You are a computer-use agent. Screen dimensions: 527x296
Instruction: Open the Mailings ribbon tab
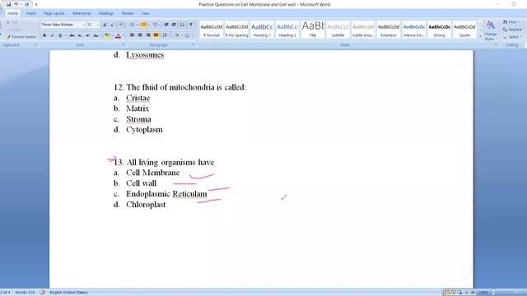[106, 13]
